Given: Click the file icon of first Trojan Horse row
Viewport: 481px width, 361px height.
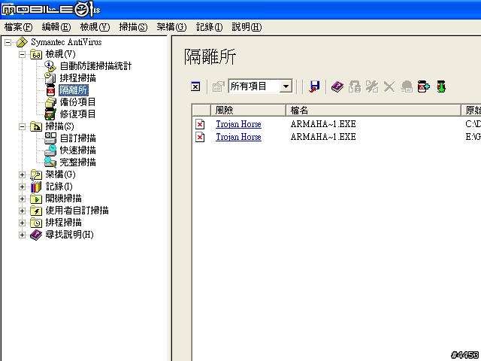Looking at the screenshot, I should tap(200, 124).
